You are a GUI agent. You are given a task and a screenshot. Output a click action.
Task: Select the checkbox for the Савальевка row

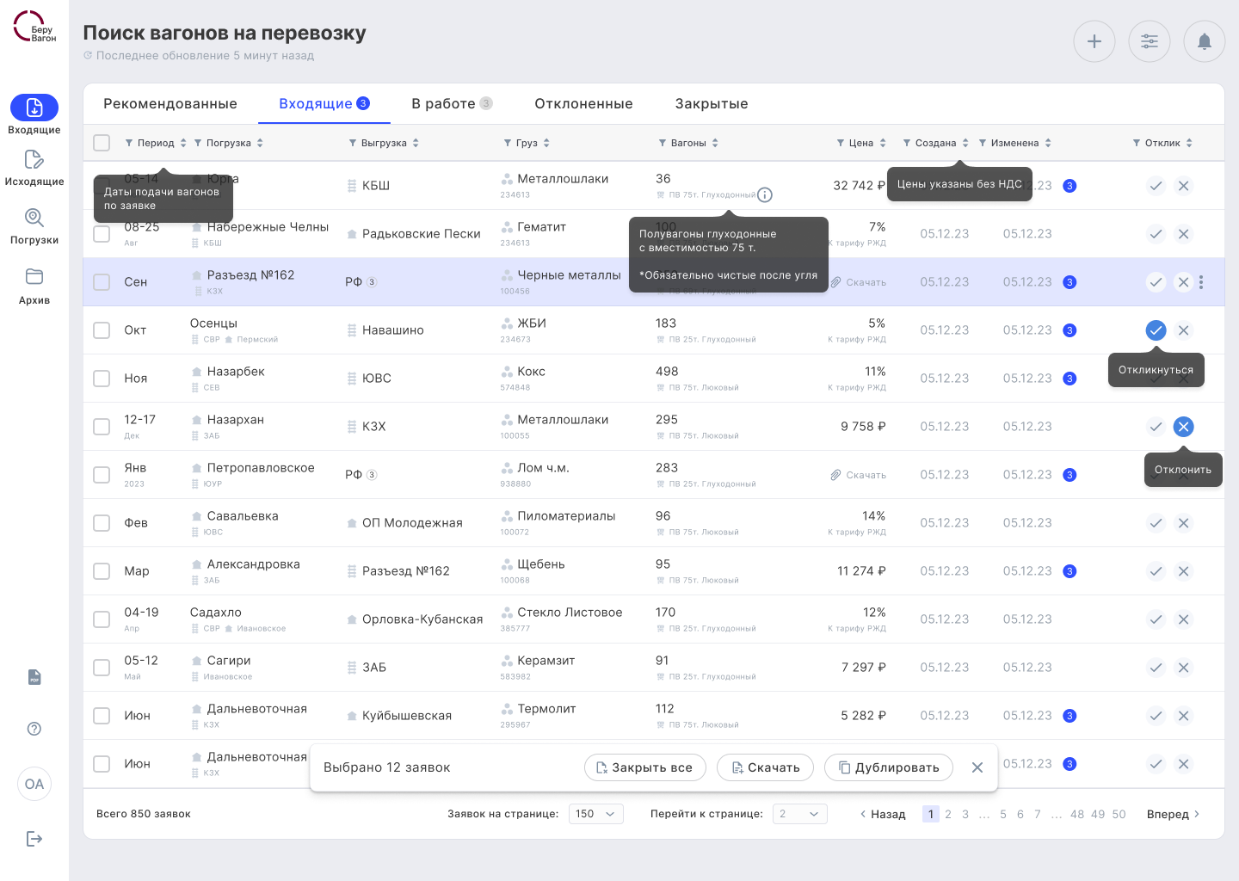point(102,523)
